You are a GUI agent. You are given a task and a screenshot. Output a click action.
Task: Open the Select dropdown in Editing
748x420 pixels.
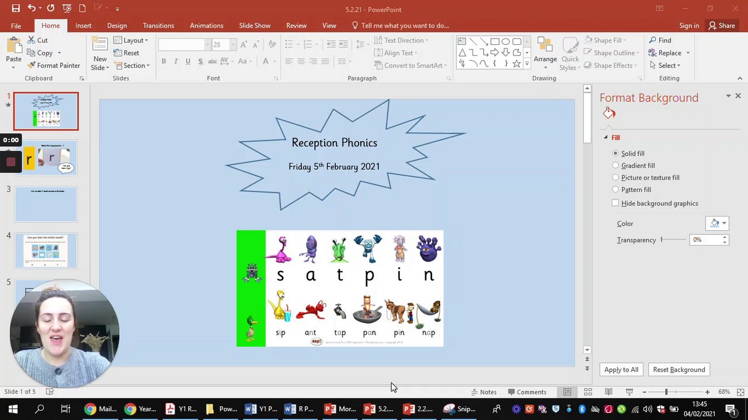point(664,65)
